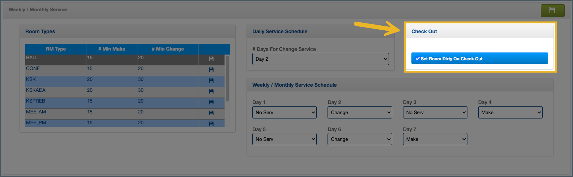Expand the Day 7 service dropdown
Viewport: 573px width, 177px height.
[435, 139]
